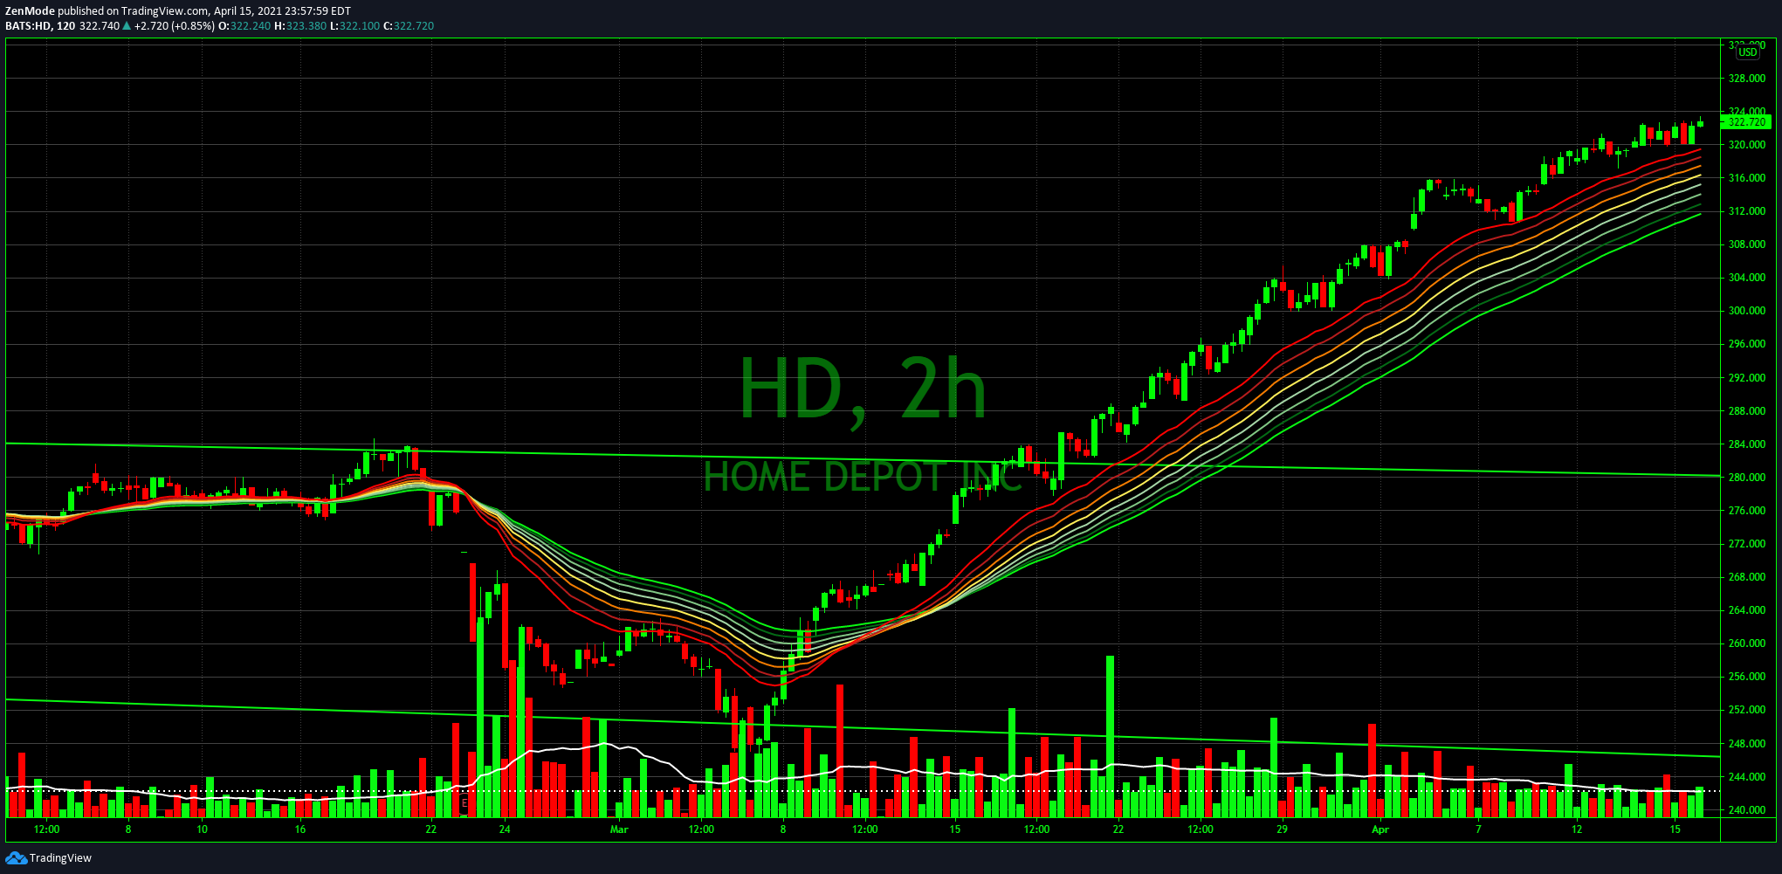Screen dimensions: 1782x874
Task: Click the 316.000 price axis label
Action: (1747, 178)
